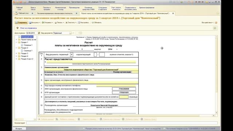The width and height of the screenshot is (233, 131).
Task: Click the form's vertical scrollbar down arrow
Action: pyautogui.click(x=216, y=113)
